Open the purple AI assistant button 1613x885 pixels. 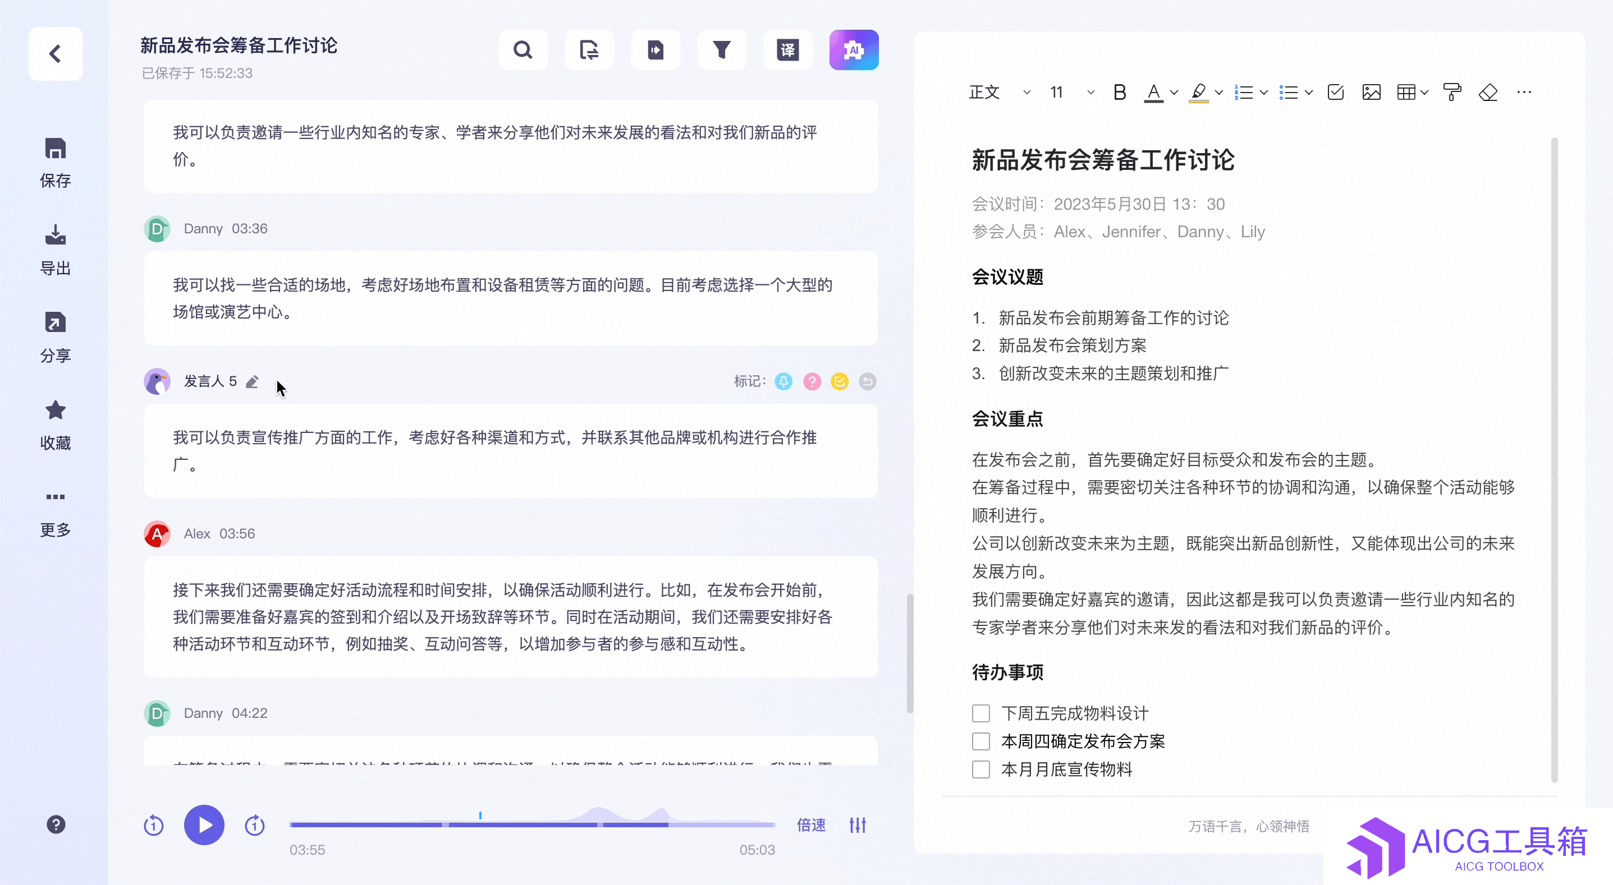tap(854, 50)
